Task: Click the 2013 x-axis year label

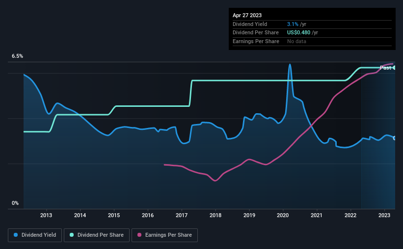Action: 46,215
